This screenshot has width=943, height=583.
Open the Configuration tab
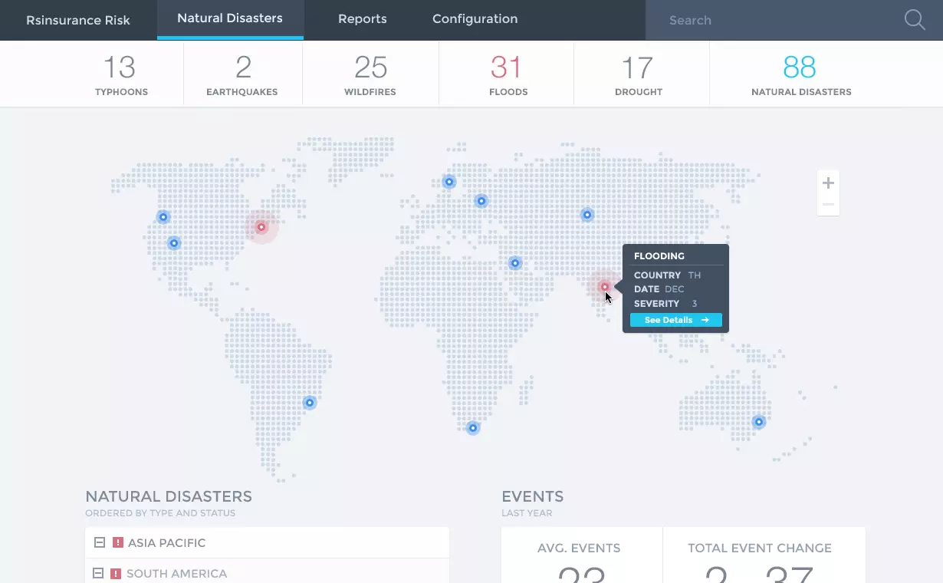click(475, 19)
